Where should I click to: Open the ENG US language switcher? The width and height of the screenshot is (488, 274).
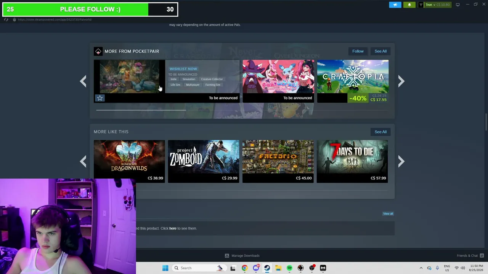pos(447,268)
